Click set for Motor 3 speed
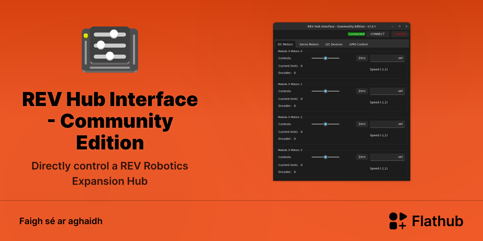This screenshot has width=483, height=241. tap(400, 157)
